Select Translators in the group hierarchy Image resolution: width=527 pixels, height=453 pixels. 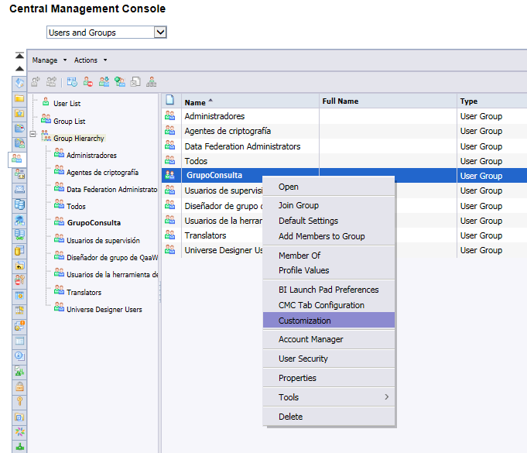click(x=84, y=293)
